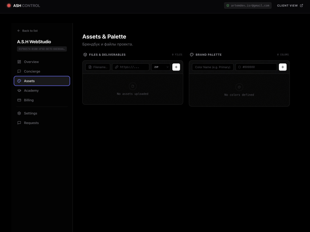Open the Overview section
Image resolution: width=310 pixels, height=232 pixels.
(x=42, y=62)
